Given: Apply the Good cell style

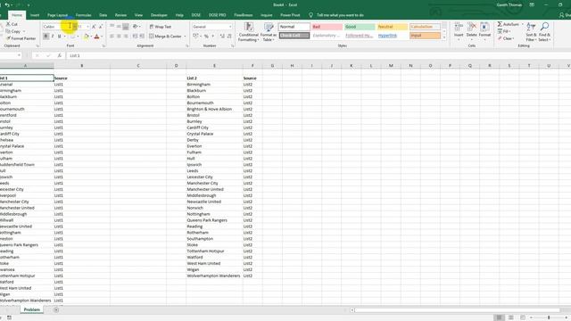Looking at the screenshot, I should tap(360, 27).
